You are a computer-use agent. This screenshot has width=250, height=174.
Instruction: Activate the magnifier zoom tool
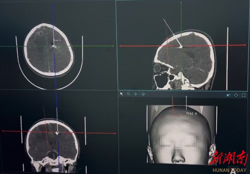pos(128,94)
